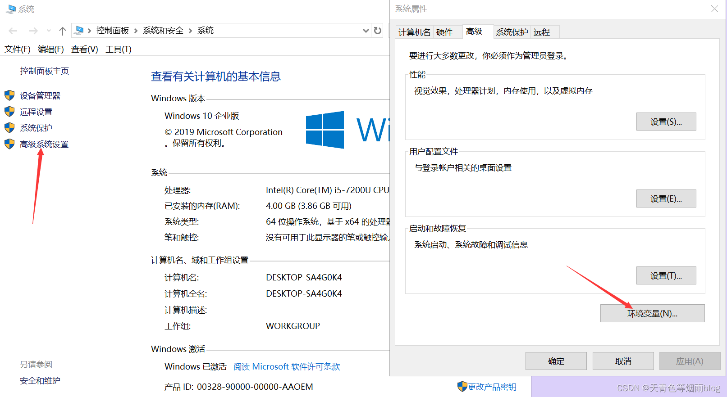Screen dimensions: 727x397
Task: Click the System window title icon
Action: tap(10, 9)
